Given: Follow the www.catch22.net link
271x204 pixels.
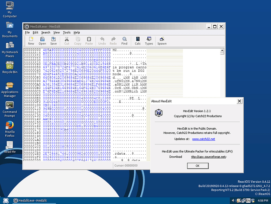Looking at the screenshot, I should [203, 139].
